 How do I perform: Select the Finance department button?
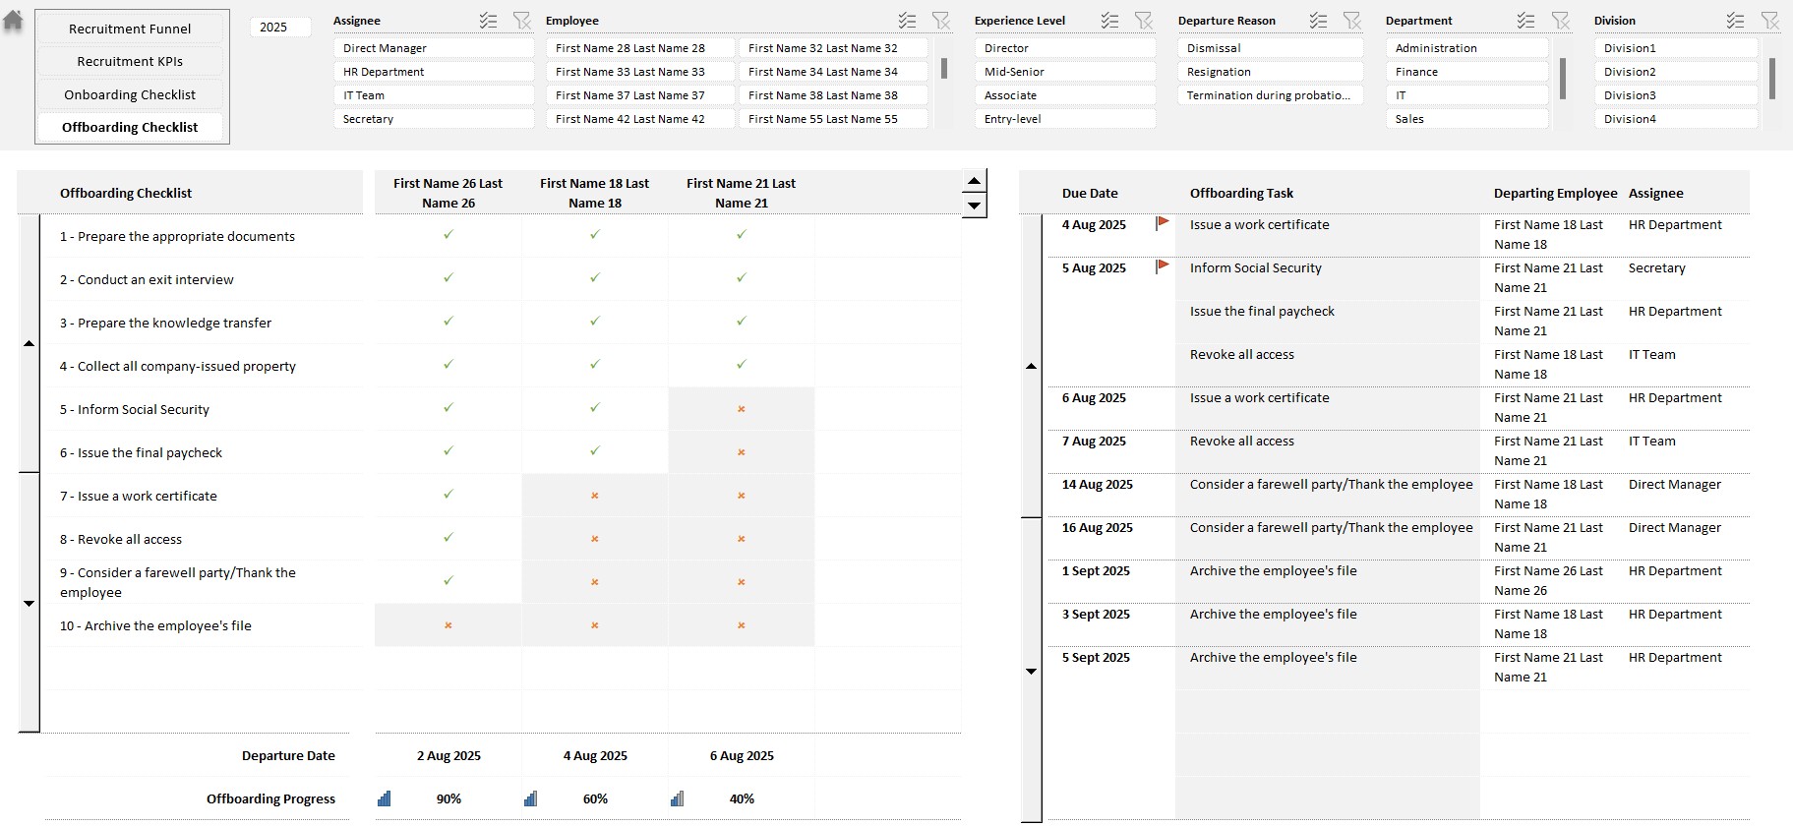coord(1465,72)
